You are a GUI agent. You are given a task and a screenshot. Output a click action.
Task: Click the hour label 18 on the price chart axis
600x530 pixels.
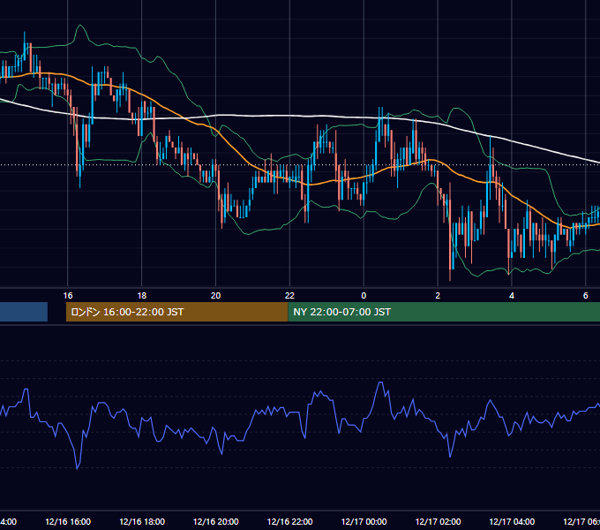point(141,295)
